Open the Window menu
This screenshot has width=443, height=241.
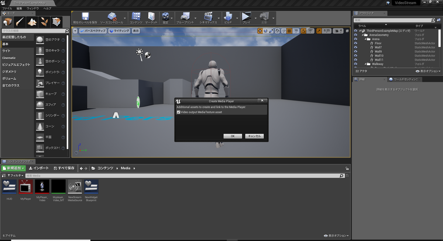tap(33, 8)
